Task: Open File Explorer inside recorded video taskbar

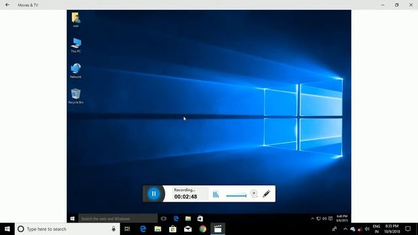Action: click(x=188, y=219)
